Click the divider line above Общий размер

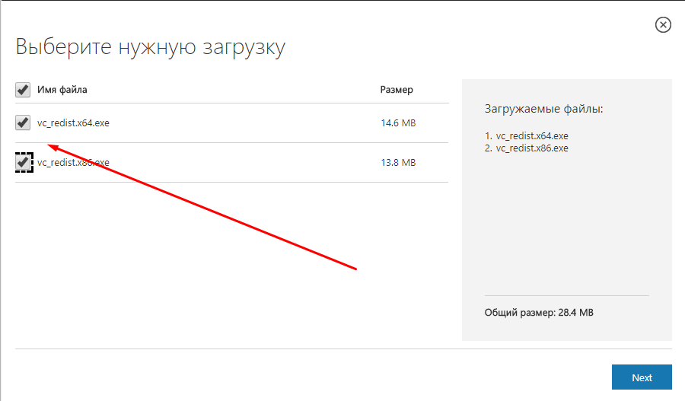tap(566, 295)
